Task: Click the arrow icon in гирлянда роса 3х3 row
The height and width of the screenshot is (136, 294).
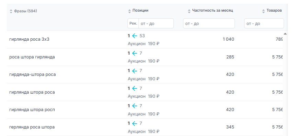Action: (x=135, y=36)
